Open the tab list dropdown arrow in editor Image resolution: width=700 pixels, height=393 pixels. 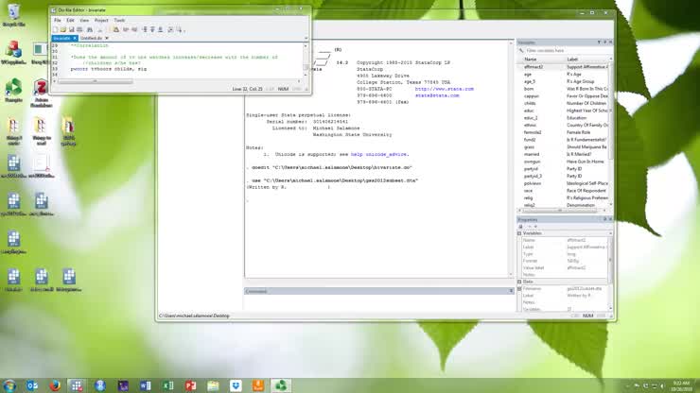[x=306, y=39]
